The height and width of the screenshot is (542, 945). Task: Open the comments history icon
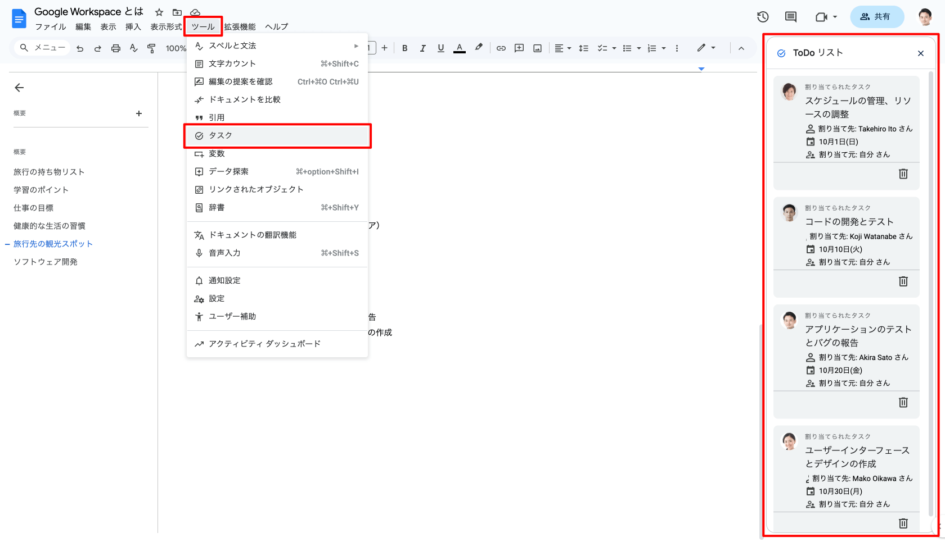click(x=791, y=17)
